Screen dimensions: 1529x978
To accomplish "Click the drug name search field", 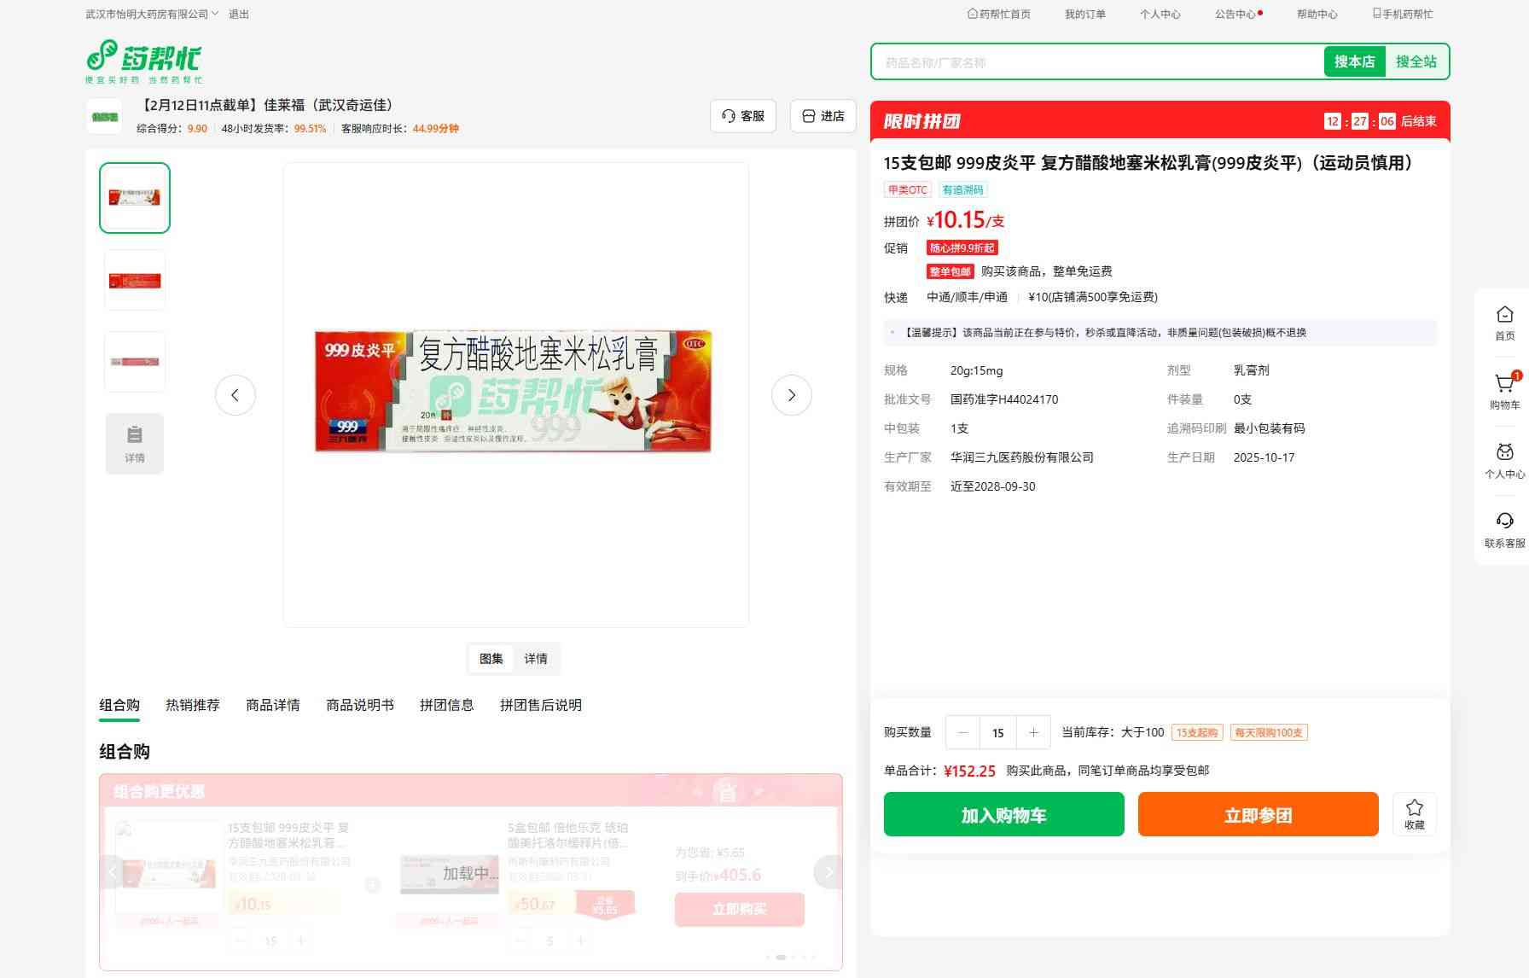I will pyautogui.click(x=1096, y=62).
